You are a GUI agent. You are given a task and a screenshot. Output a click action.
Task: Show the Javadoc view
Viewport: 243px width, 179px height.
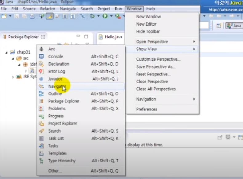pos(81,79)
